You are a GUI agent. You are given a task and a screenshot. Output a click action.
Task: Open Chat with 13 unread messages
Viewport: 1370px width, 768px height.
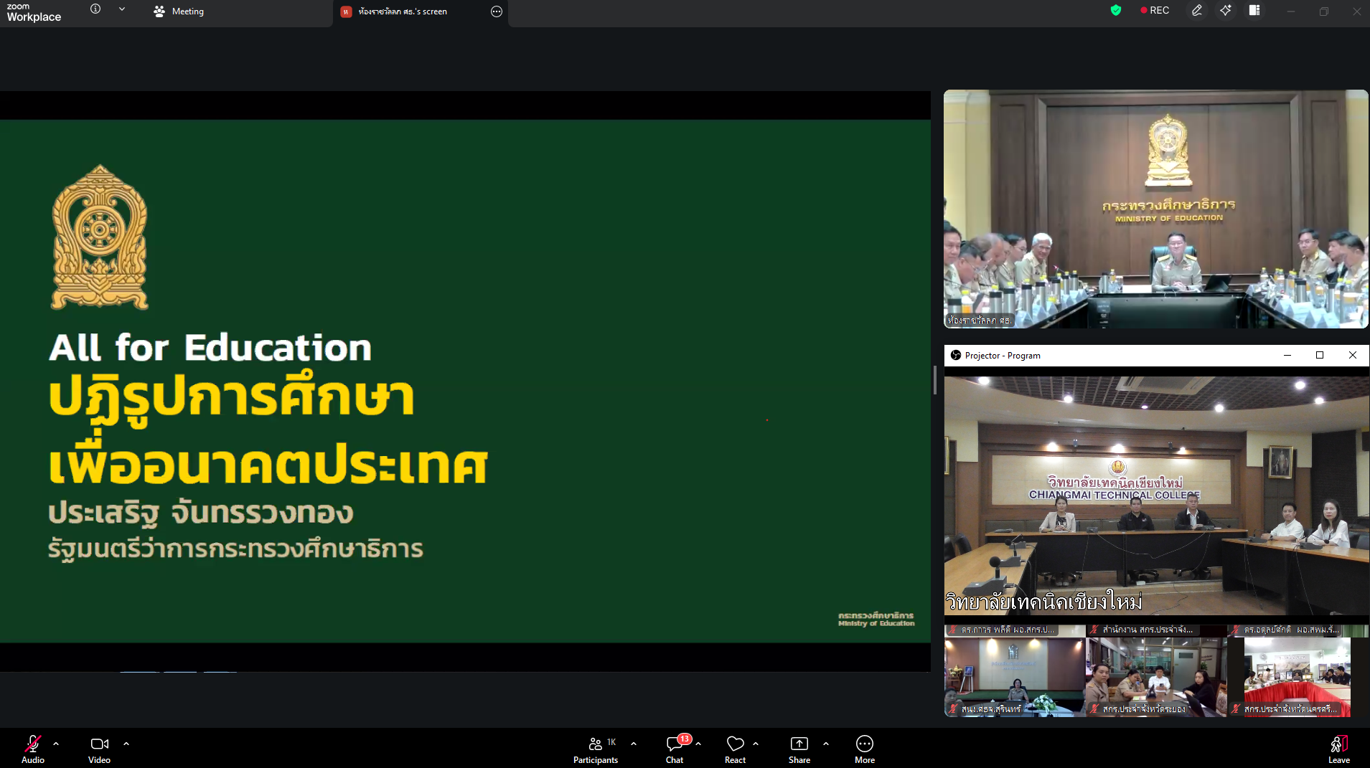point(675,749)
